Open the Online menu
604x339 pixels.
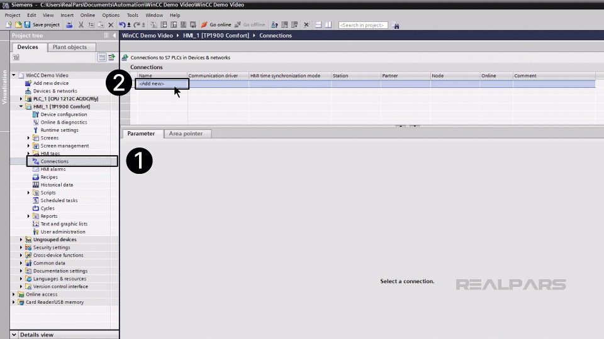(87, 15)
